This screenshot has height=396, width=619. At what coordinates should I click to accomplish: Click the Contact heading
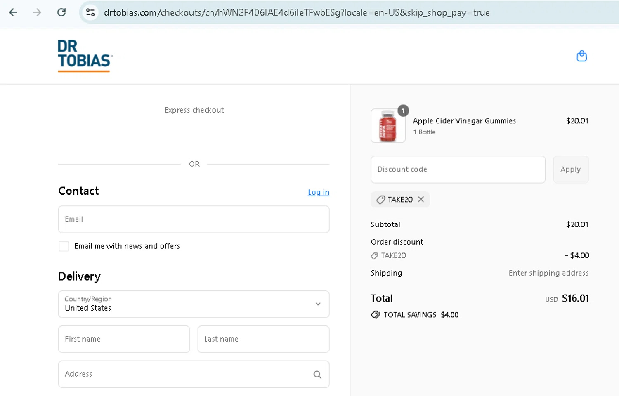point(78,191)
